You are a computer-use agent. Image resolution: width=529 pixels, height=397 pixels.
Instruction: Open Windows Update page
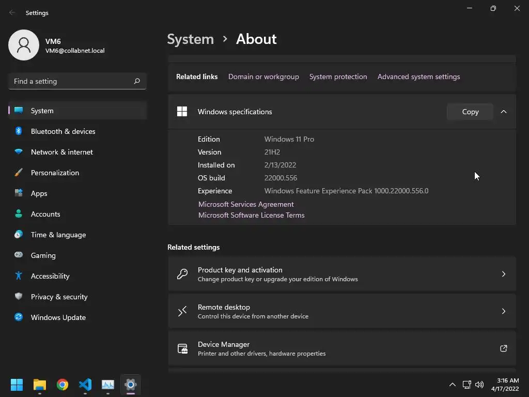tap(77, 317)
